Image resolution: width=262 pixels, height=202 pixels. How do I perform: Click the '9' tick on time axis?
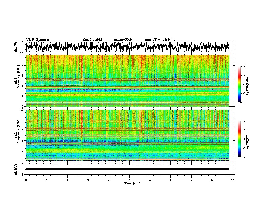pos(212,180)
